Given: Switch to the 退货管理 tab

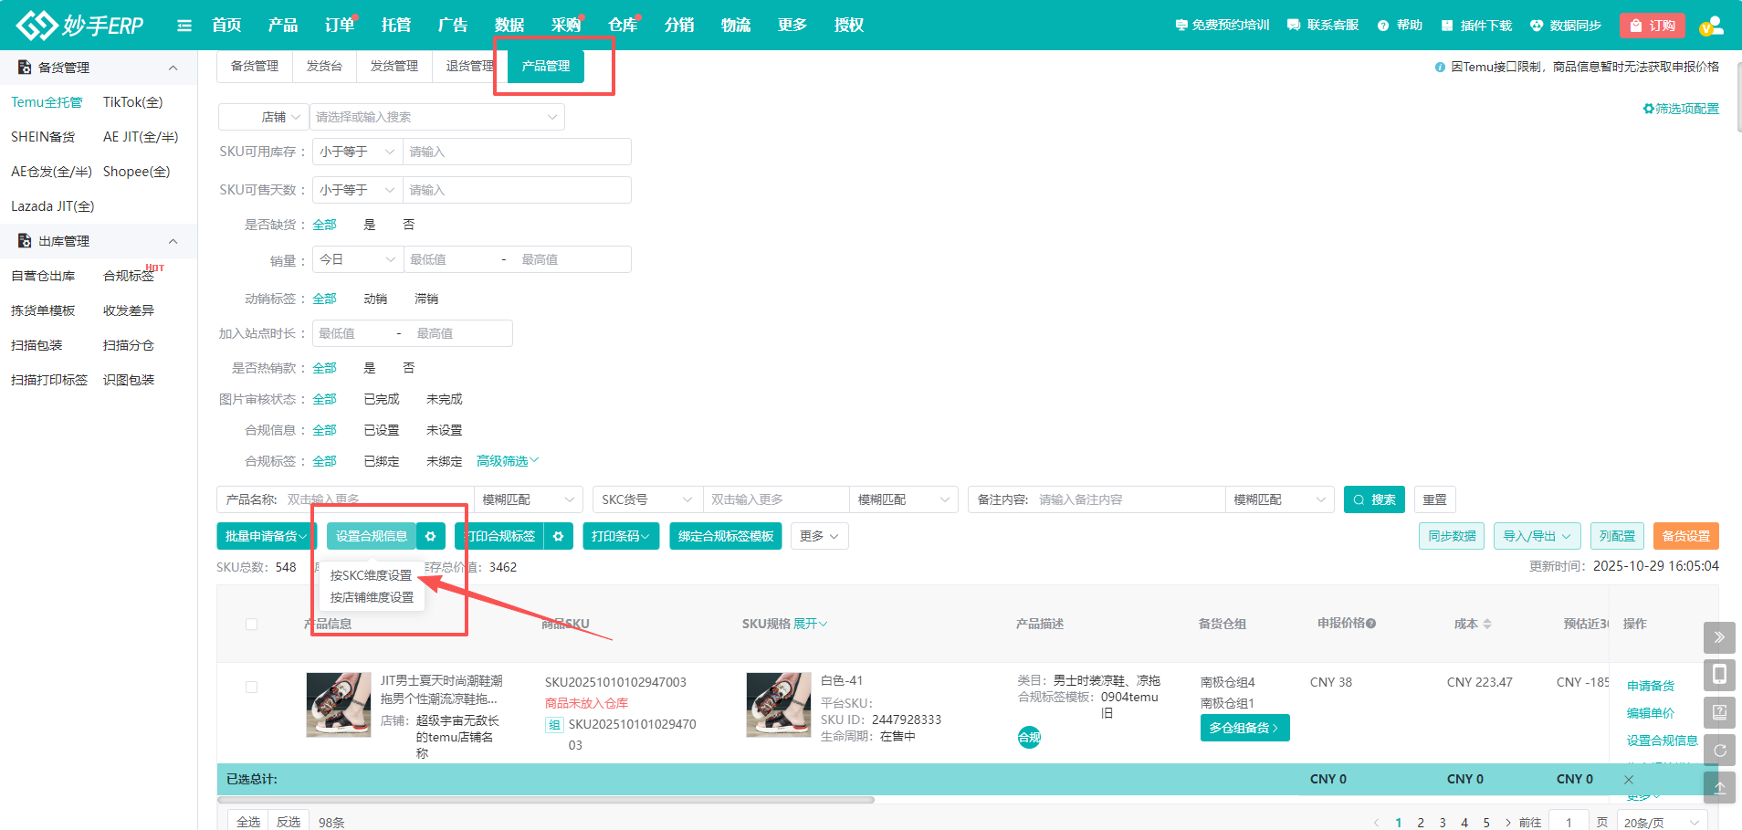Looking at the screenshot, I should tap(468, 65).
